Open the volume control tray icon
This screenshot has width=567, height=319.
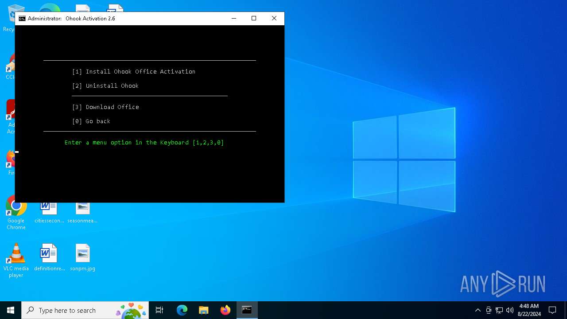(x=510, y=310)
